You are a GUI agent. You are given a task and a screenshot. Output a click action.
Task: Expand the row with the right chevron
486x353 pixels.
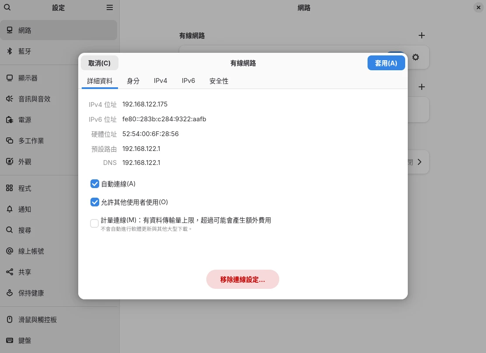pyautogui.click(x=420, y=162)
